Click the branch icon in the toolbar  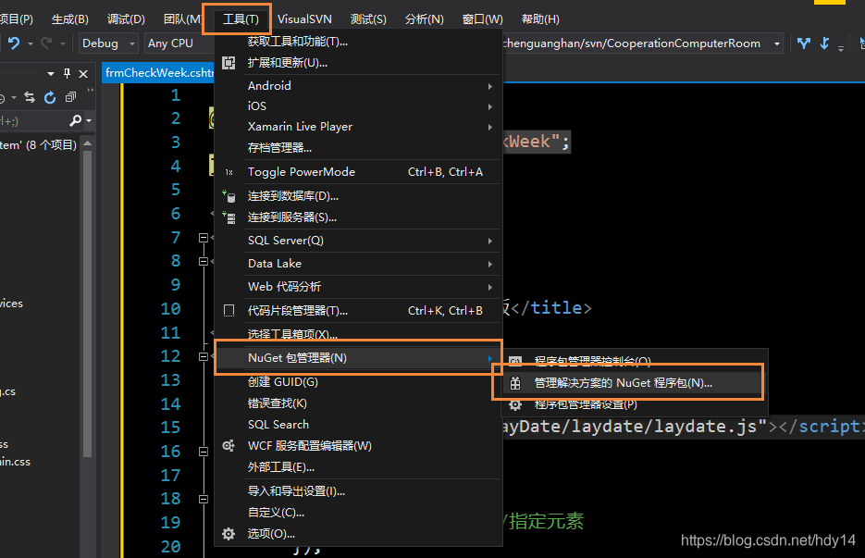pyautogui.click(x=804, y=43)
